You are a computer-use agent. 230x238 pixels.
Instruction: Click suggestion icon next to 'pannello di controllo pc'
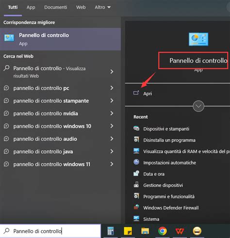pos(6,88)
